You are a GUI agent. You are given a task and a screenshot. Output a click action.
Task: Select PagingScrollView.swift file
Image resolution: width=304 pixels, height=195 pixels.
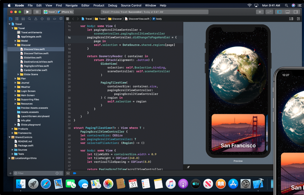coord(36,66)
